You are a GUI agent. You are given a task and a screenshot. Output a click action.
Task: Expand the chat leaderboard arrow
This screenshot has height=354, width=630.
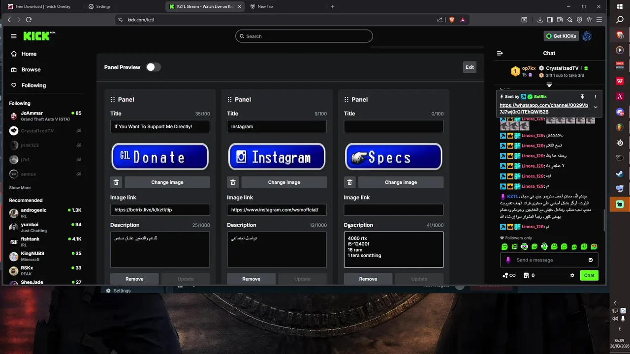coord(549,85)
